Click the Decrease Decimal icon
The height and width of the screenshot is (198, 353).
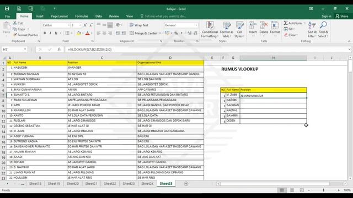coord(195,33)
